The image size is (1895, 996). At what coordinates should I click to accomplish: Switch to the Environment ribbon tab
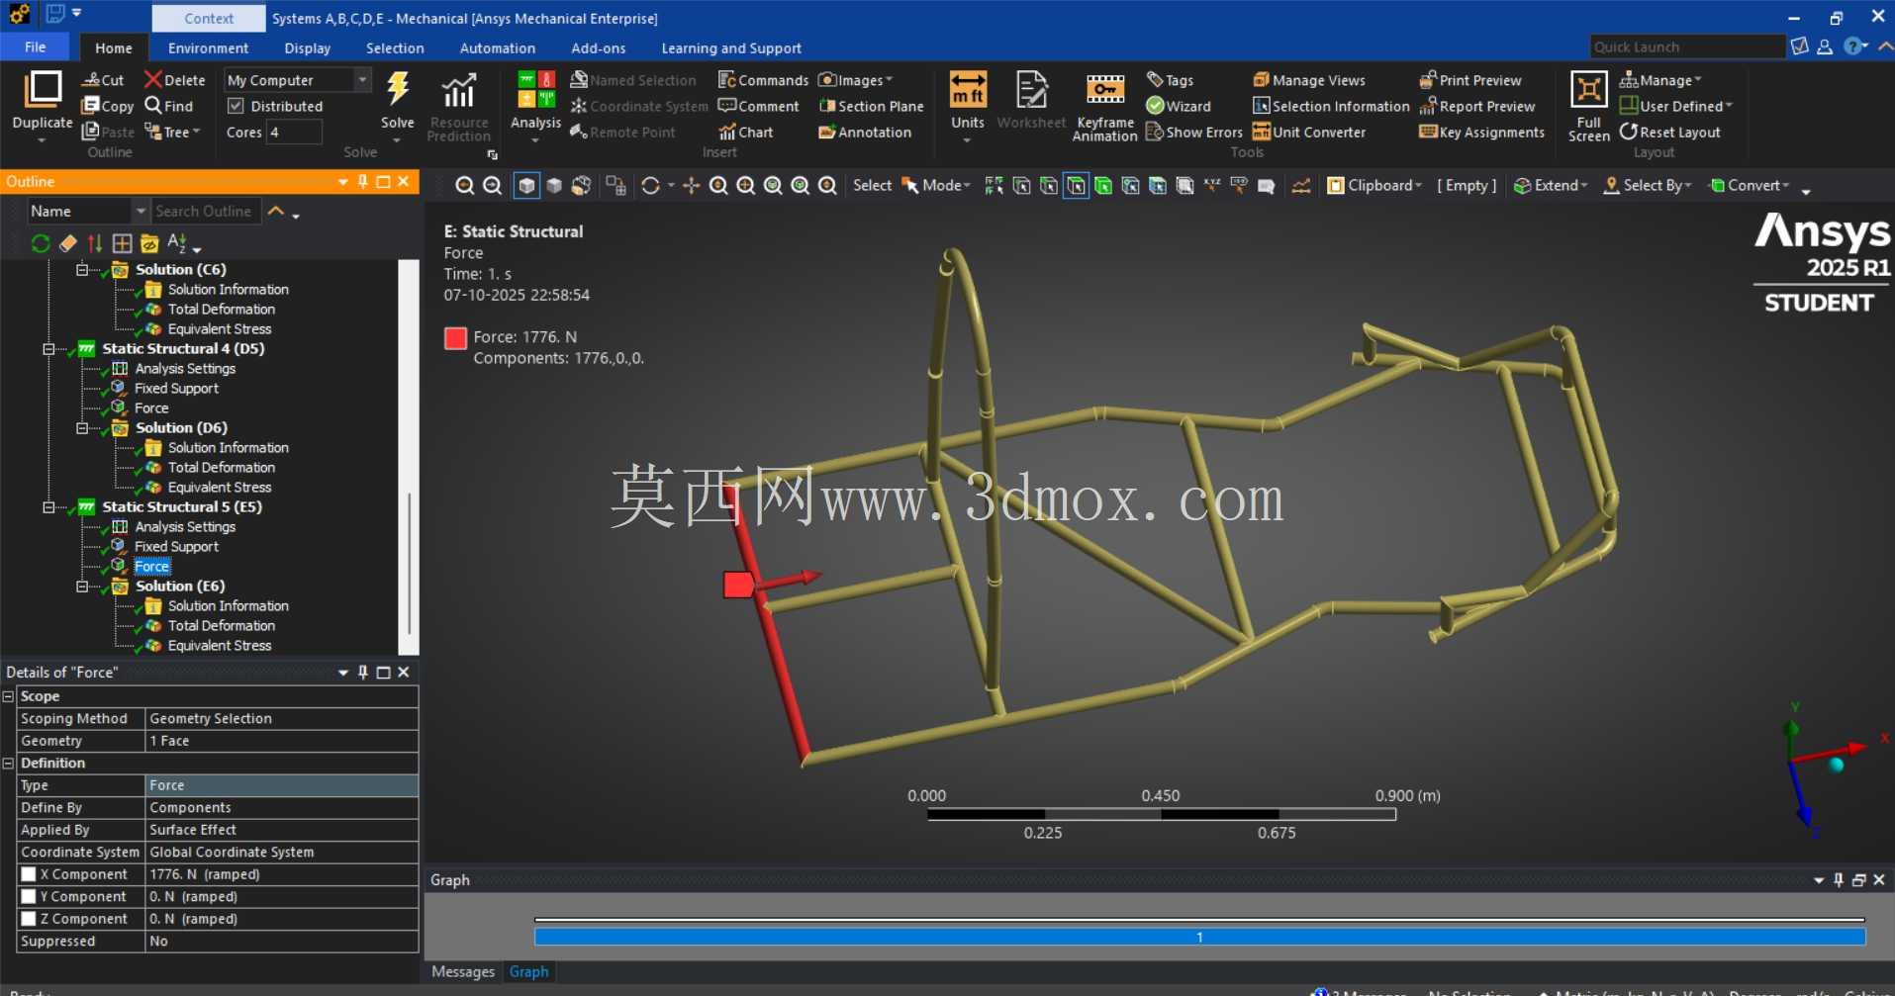(208, 47)
